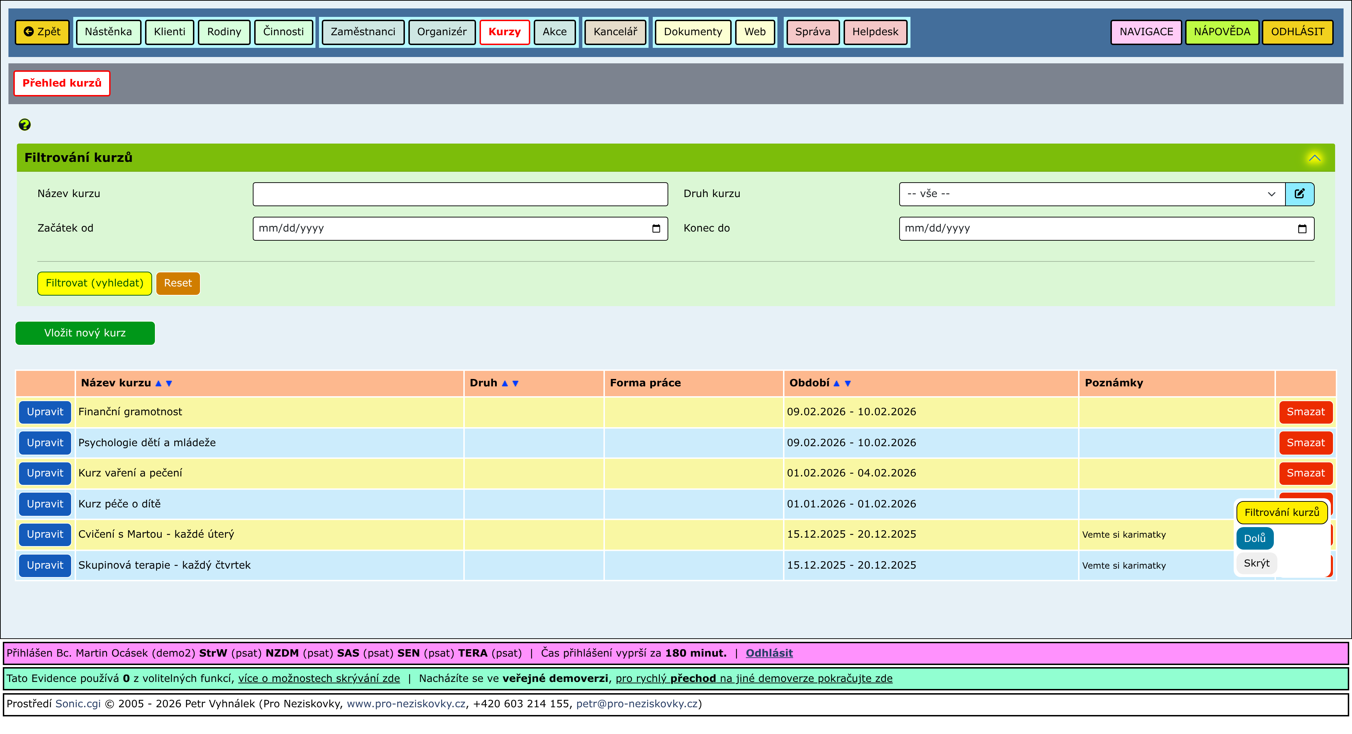1352x734 pixels.
Task: Edit Kurz péče o dítě
Action: point(45,505)
